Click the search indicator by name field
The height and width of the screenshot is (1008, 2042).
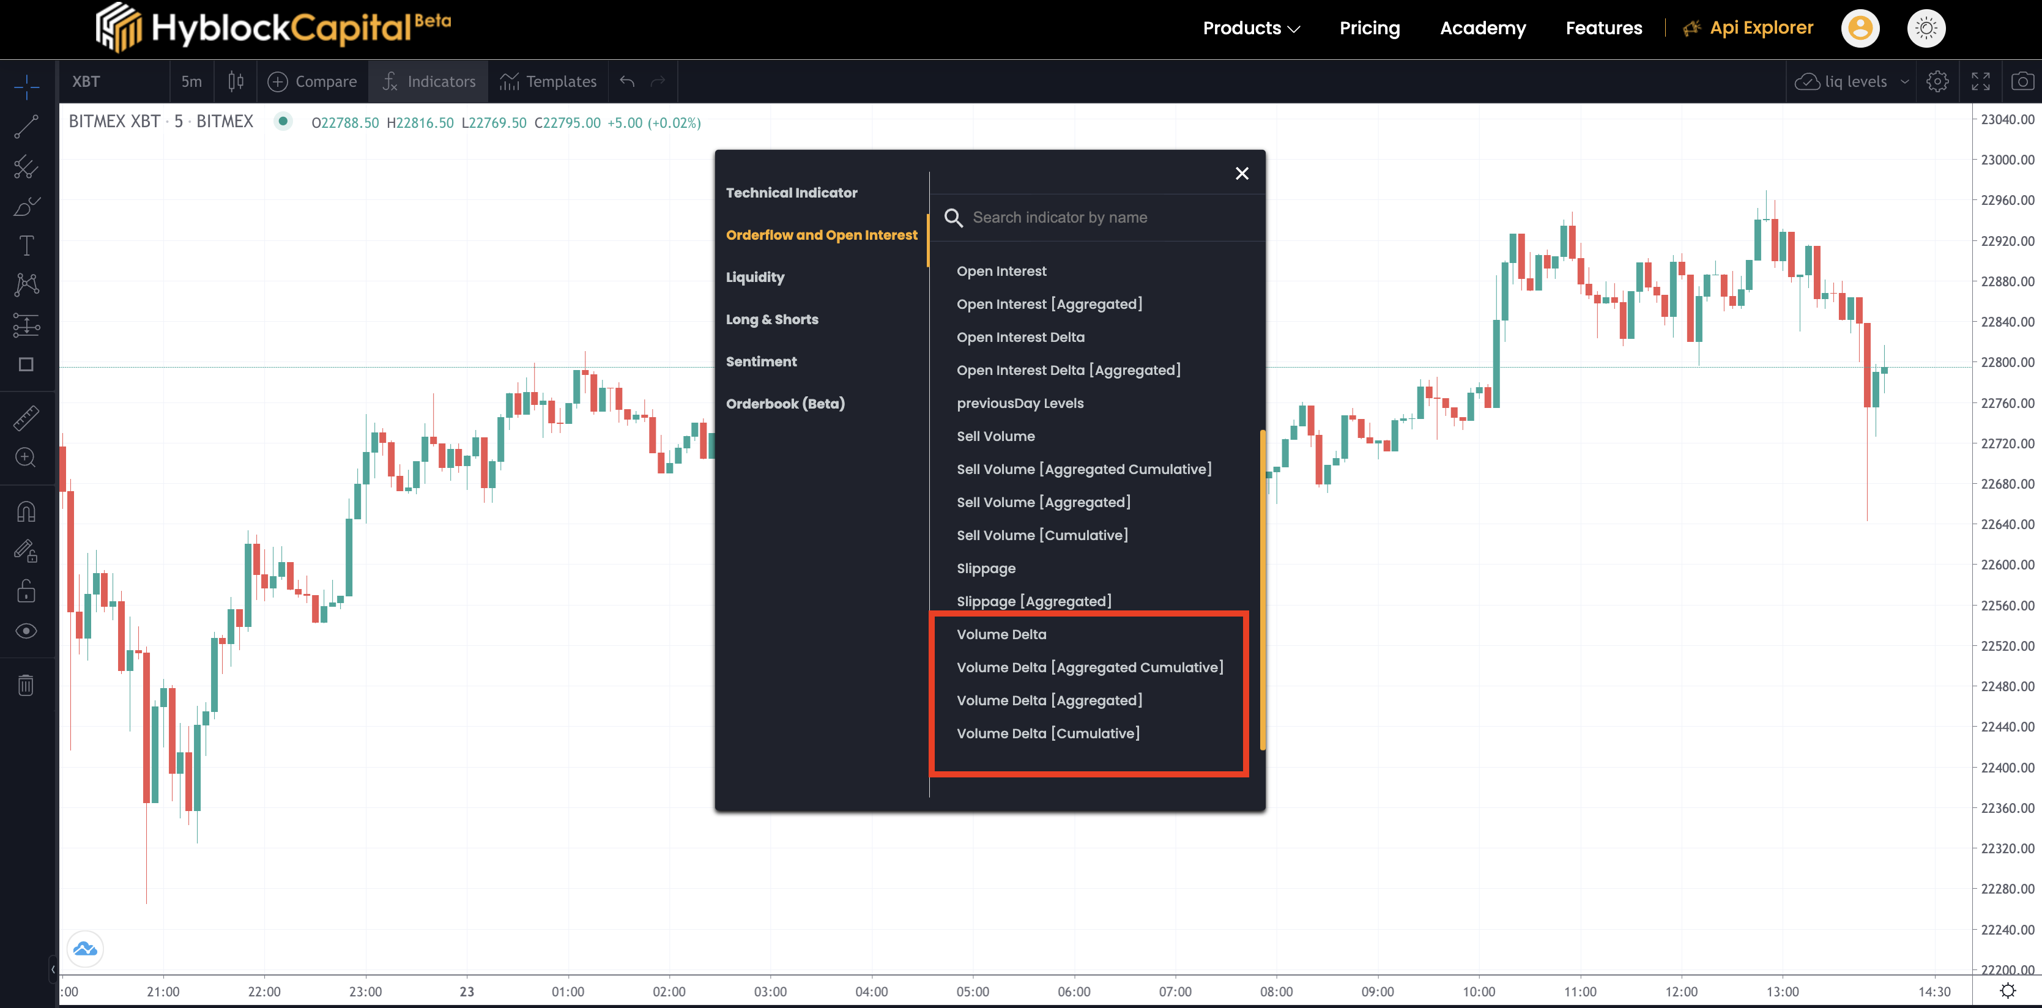click(x=1059, y=218)
